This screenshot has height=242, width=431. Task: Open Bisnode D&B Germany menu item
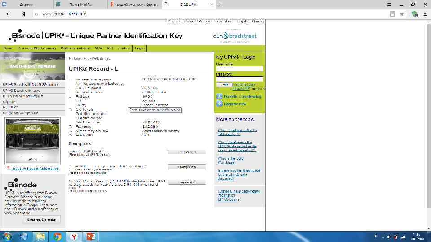37,48
